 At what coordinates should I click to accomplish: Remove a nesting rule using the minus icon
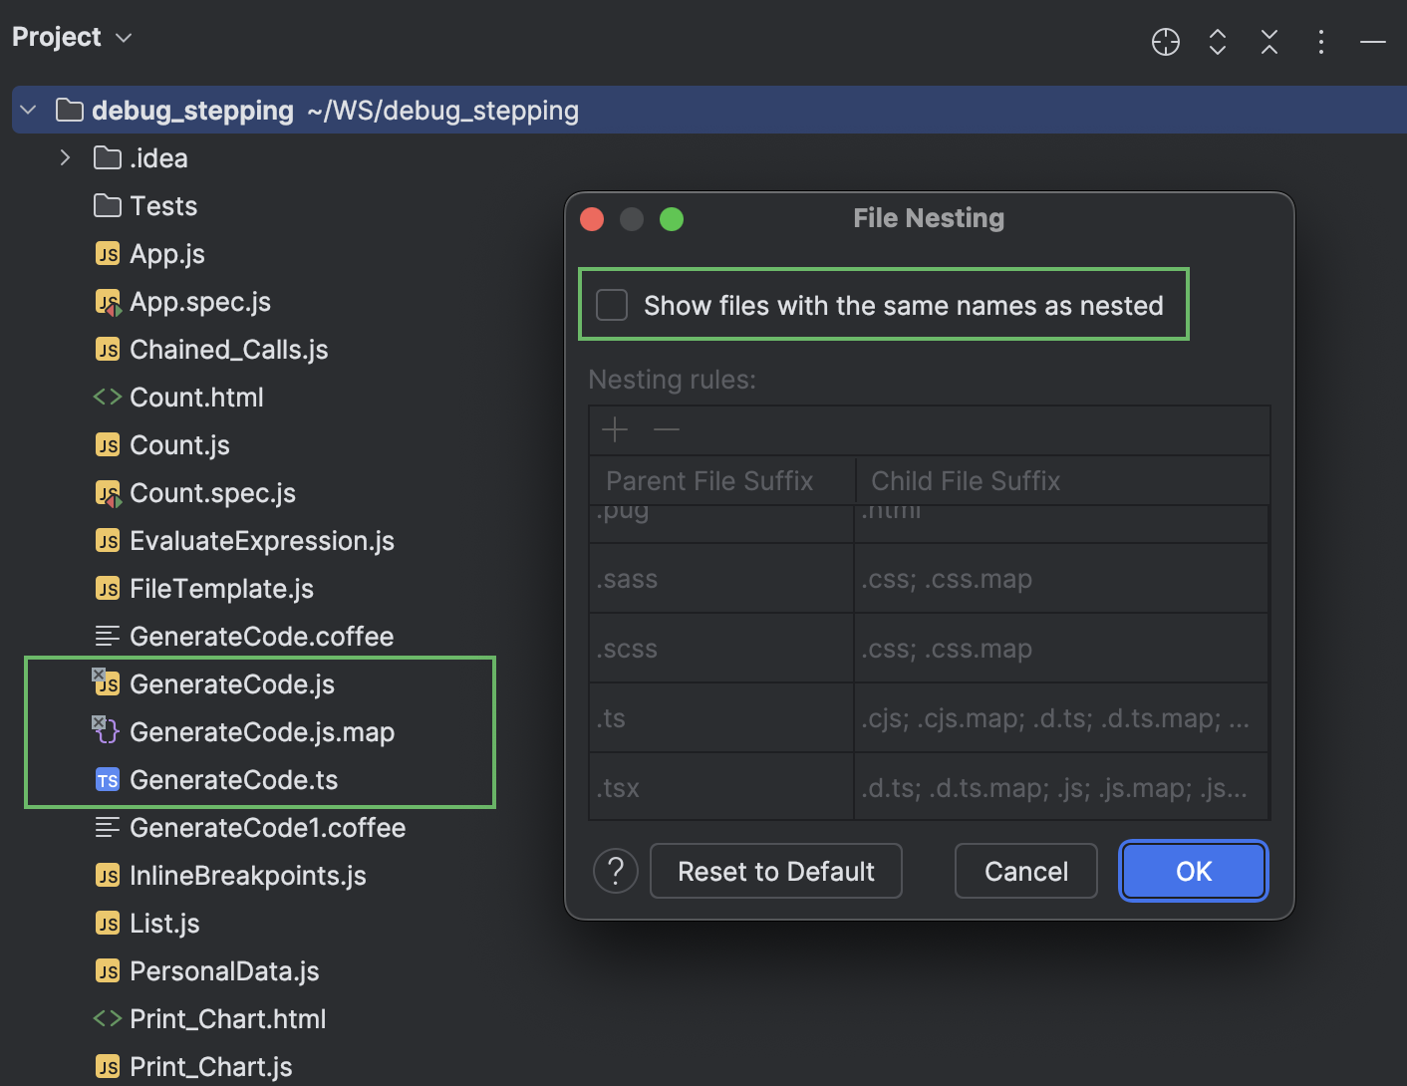click(666, 429)
